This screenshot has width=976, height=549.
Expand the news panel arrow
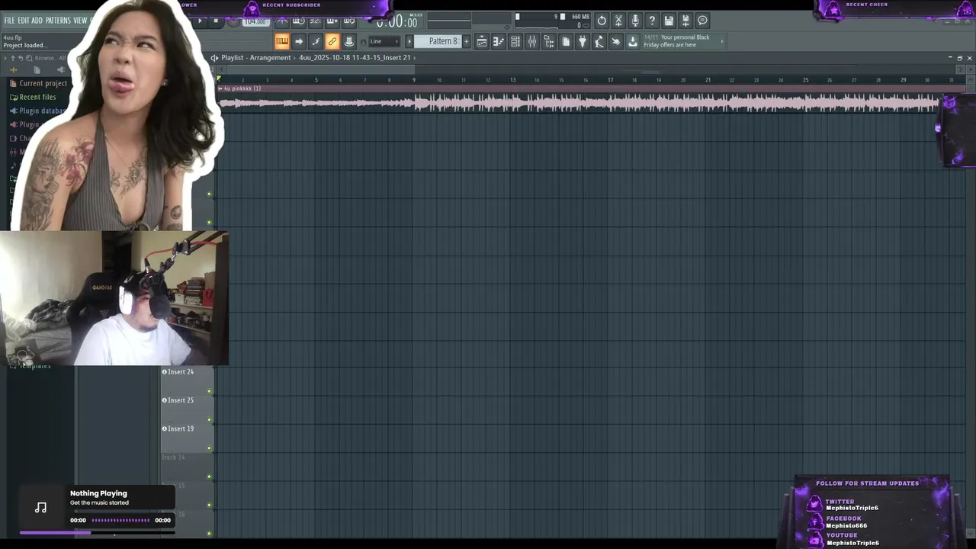722,41
